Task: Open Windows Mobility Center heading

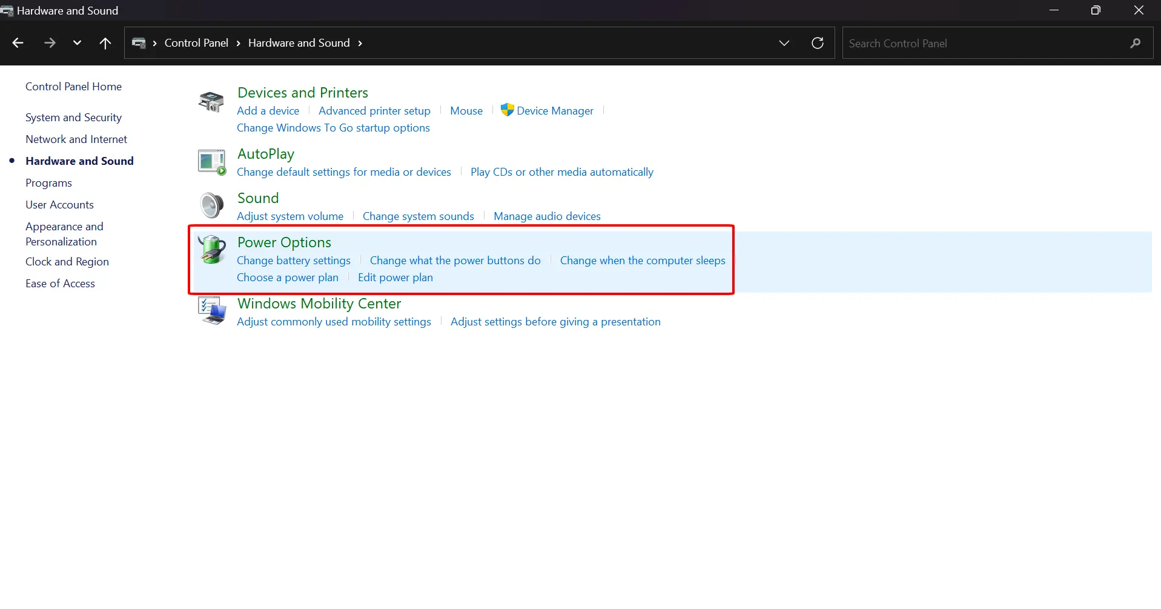Action: [x=319, y=304]
